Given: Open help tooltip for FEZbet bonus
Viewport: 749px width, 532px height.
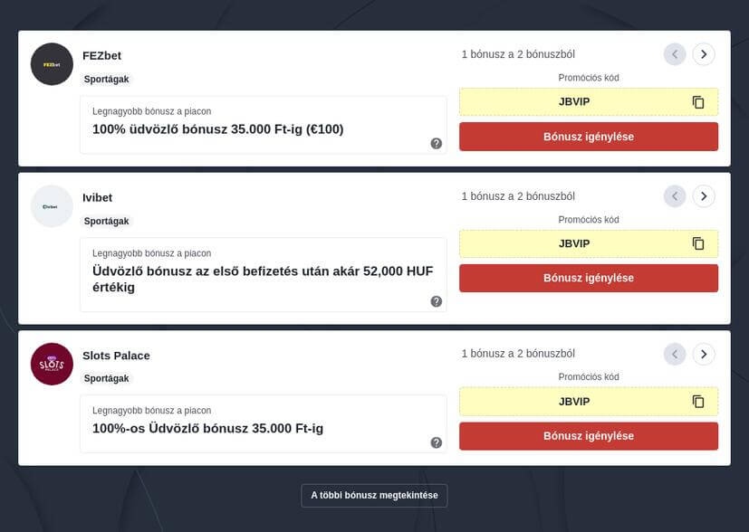Looking at the screenshot, I should 437,143.
